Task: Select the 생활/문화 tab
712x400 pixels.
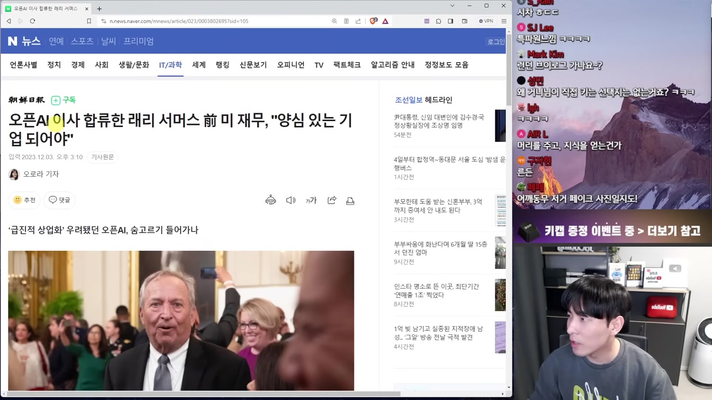Action: 134,65
